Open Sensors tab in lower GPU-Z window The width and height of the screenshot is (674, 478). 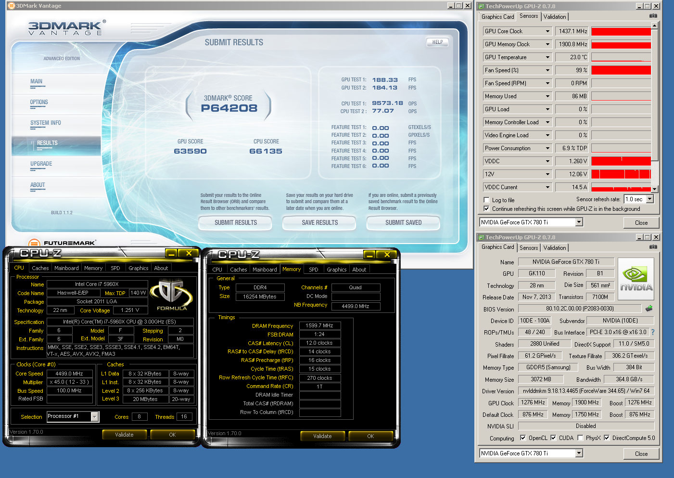[529, 248]
